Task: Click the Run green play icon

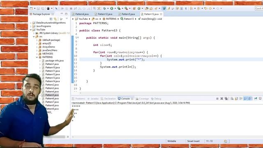Action: coord(111,8)
